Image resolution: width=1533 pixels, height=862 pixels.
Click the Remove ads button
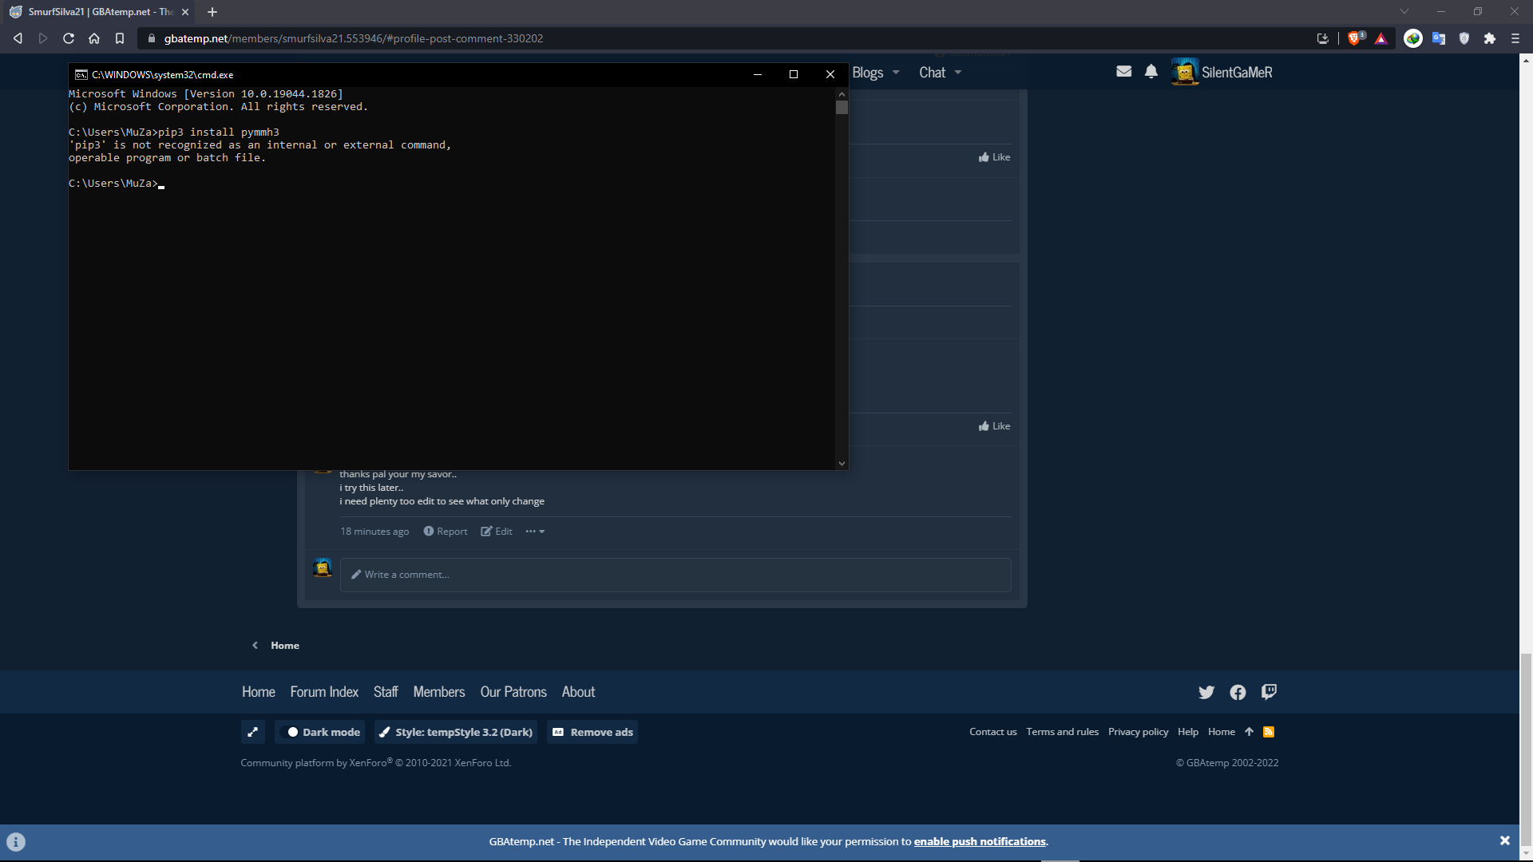pos(592,732)
